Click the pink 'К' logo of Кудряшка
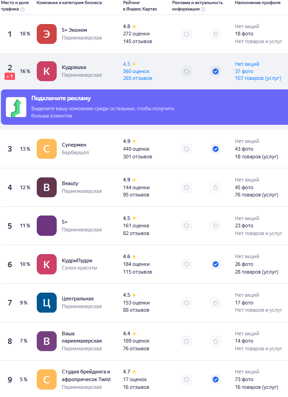This screenshot has height=397, width=288. pos(47,71)
